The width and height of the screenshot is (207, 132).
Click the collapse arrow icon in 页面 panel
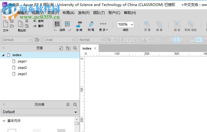tap(4, 48)
